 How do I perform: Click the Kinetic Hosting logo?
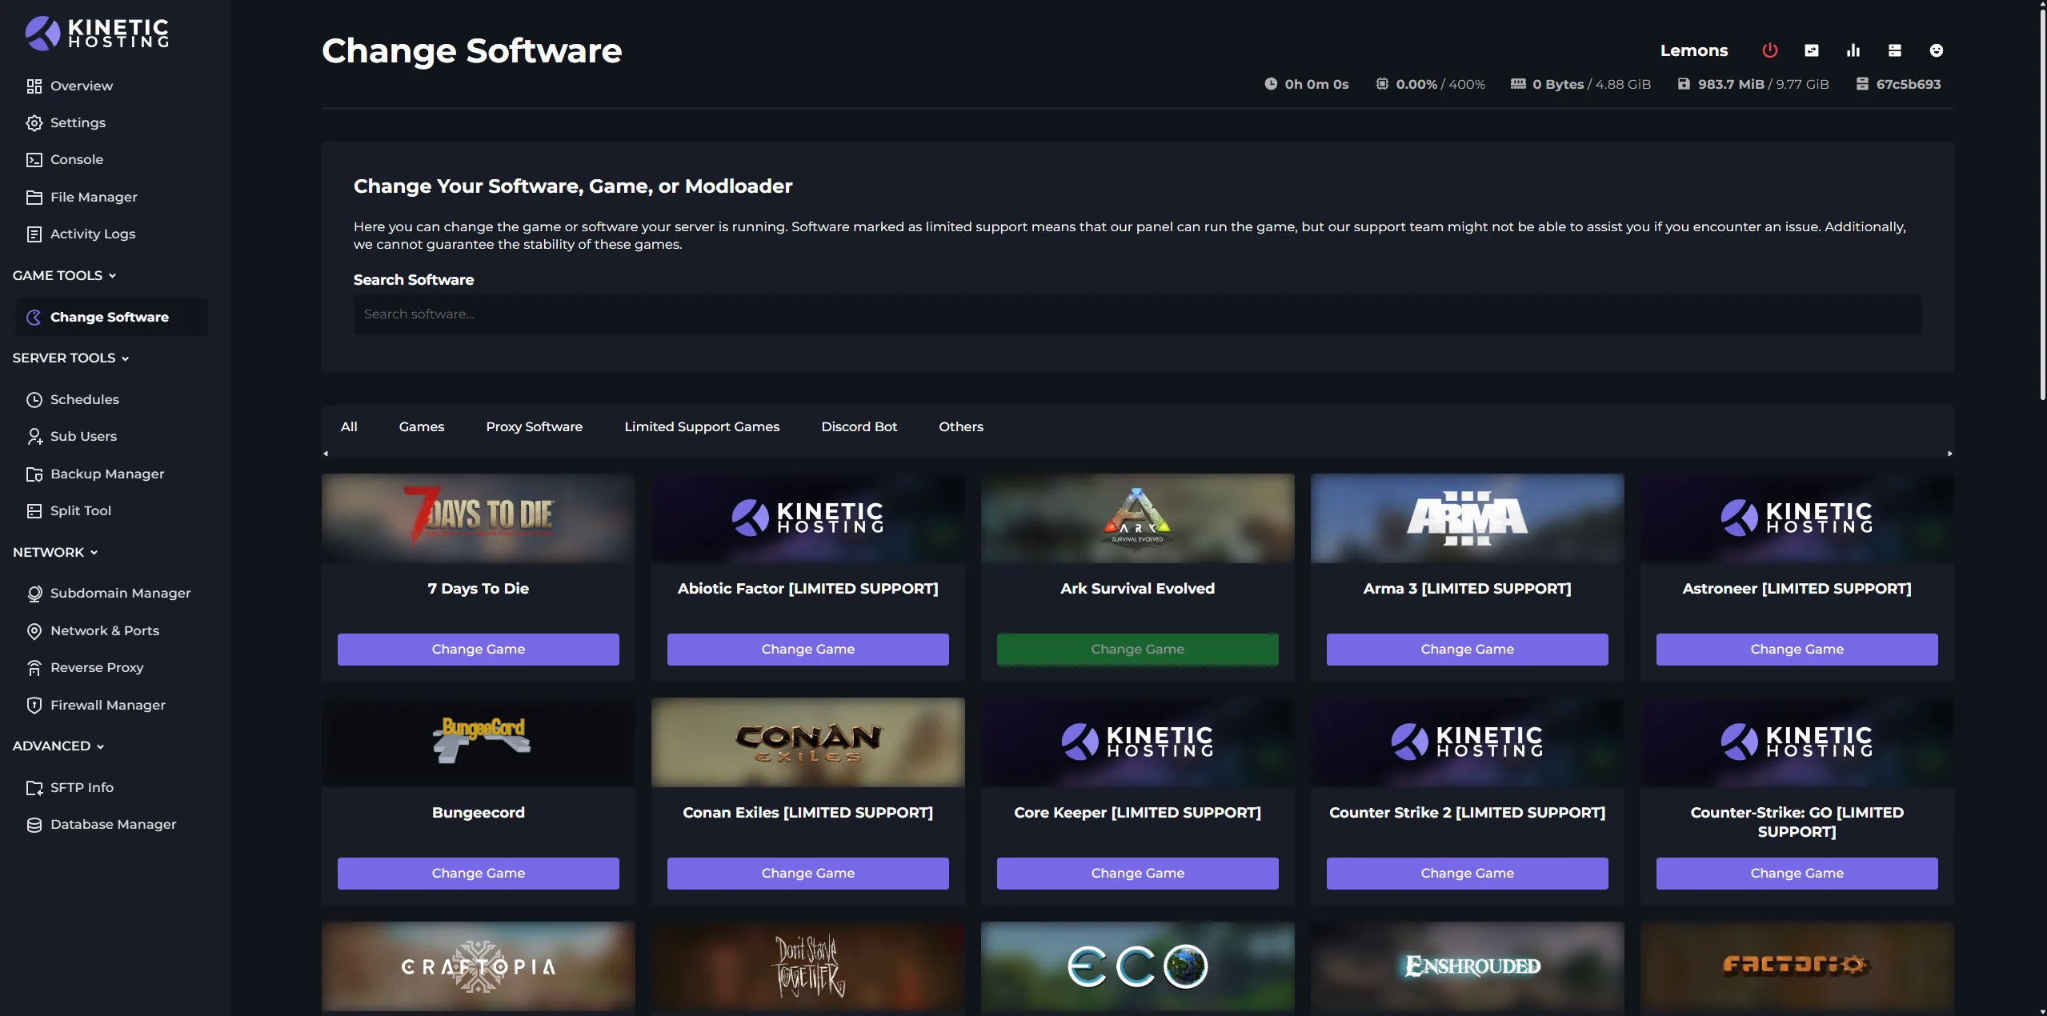97,33
